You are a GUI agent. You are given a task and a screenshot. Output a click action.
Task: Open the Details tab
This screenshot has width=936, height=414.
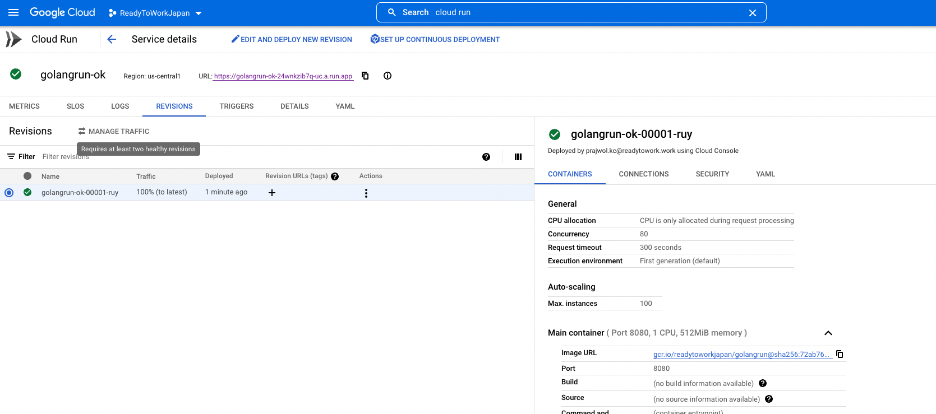(x=294, y=106)
